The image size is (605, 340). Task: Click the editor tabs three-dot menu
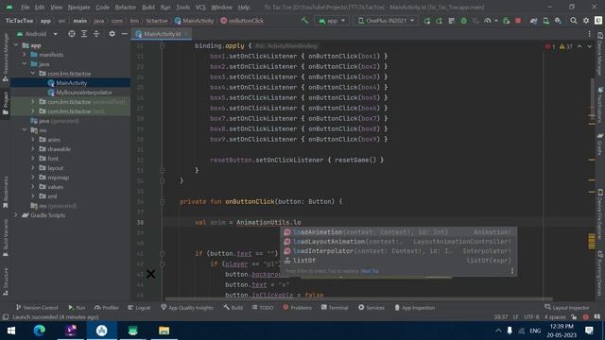click(589, 34)
